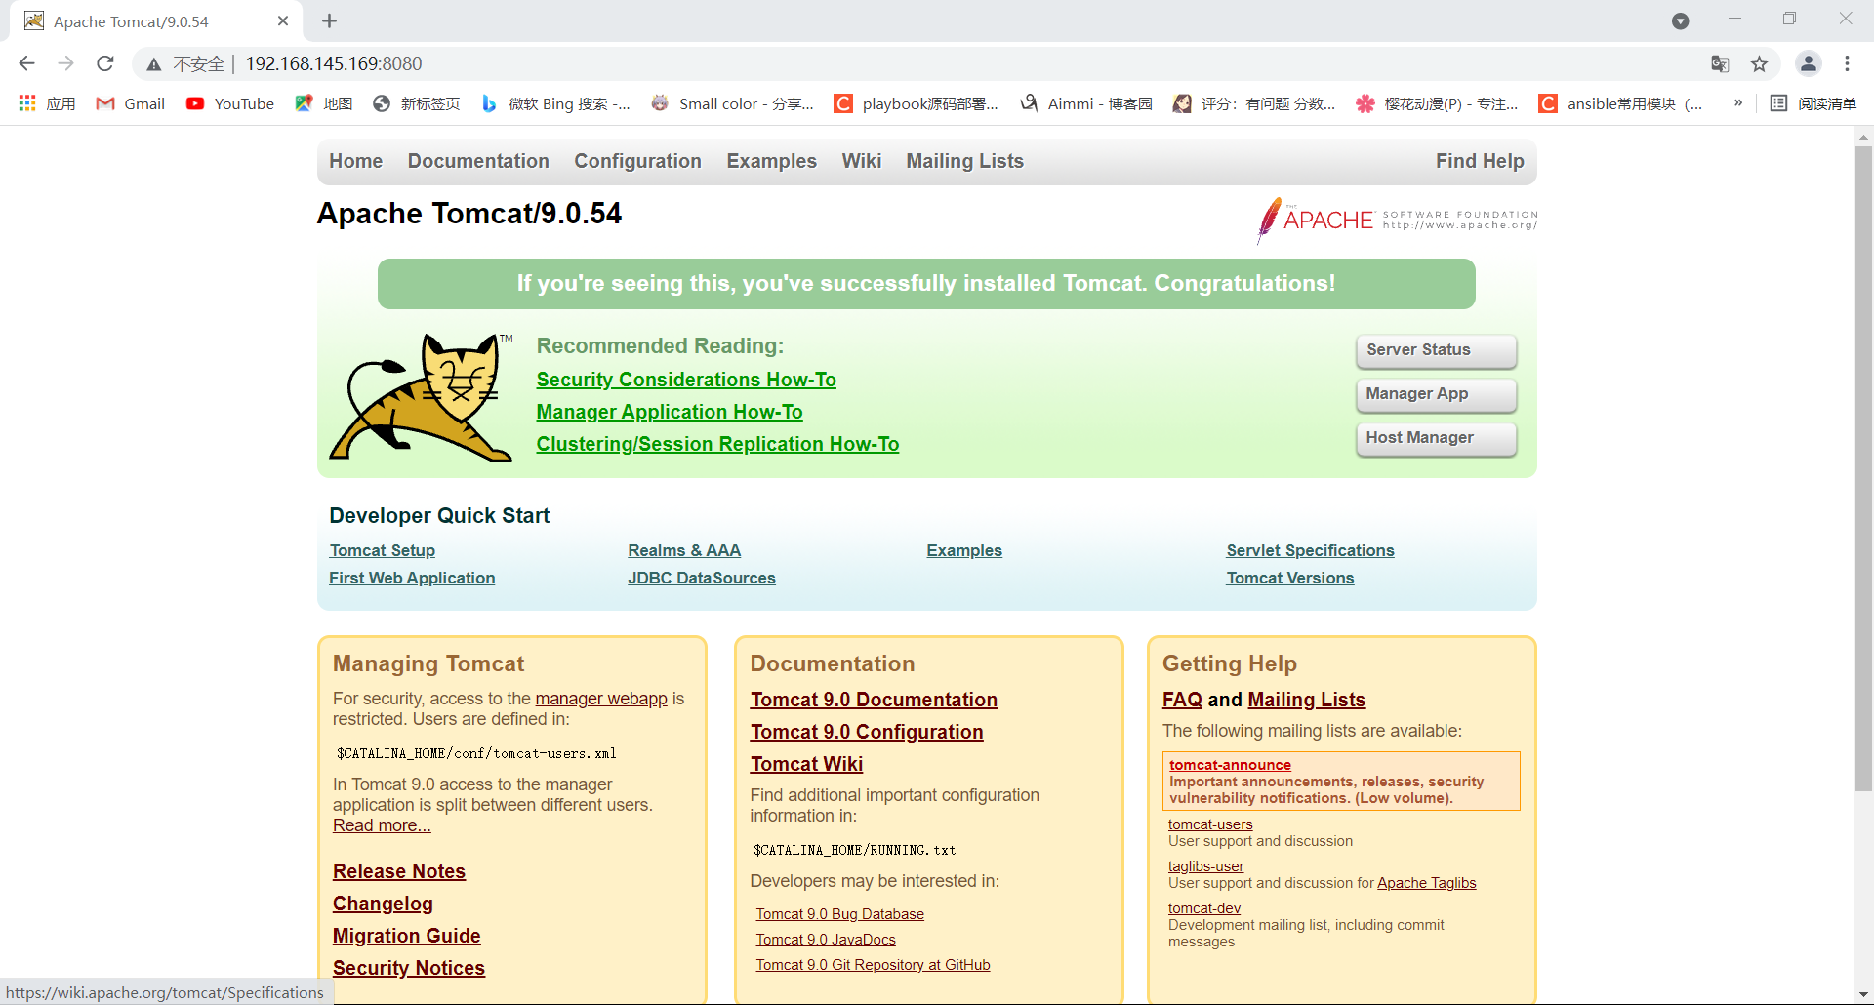Click the browser forward arrow
Image resolution: width=1874 pixels, height=1005 pixels.
click(65, 63)
